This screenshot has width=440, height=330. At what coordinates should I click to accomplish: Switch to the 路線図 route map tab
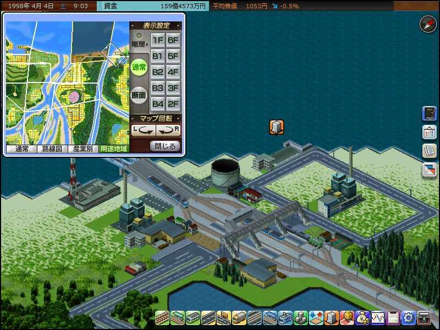click(52, 149)
